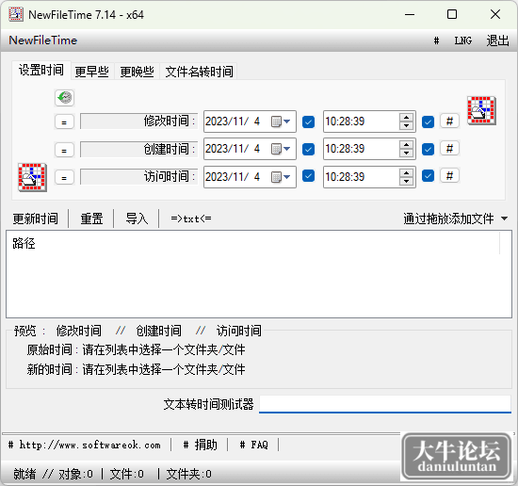Viewport: 518px width, 486px height.
Task: Click the =>txt<= export button
Action: 191,219
